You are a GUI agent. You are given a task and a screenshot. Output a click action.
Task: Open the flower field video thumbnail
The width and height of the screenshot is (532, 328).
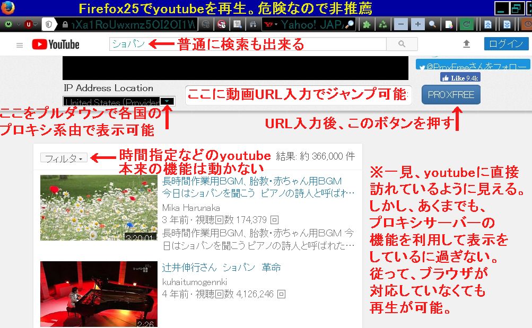coord(99,208)
